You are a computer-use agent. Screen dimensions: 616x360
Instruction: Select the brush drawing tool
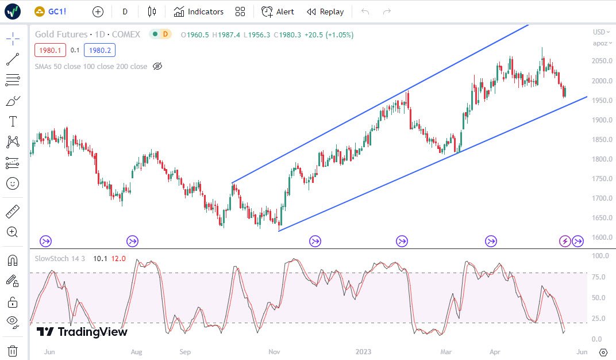[x=13, y=101]
